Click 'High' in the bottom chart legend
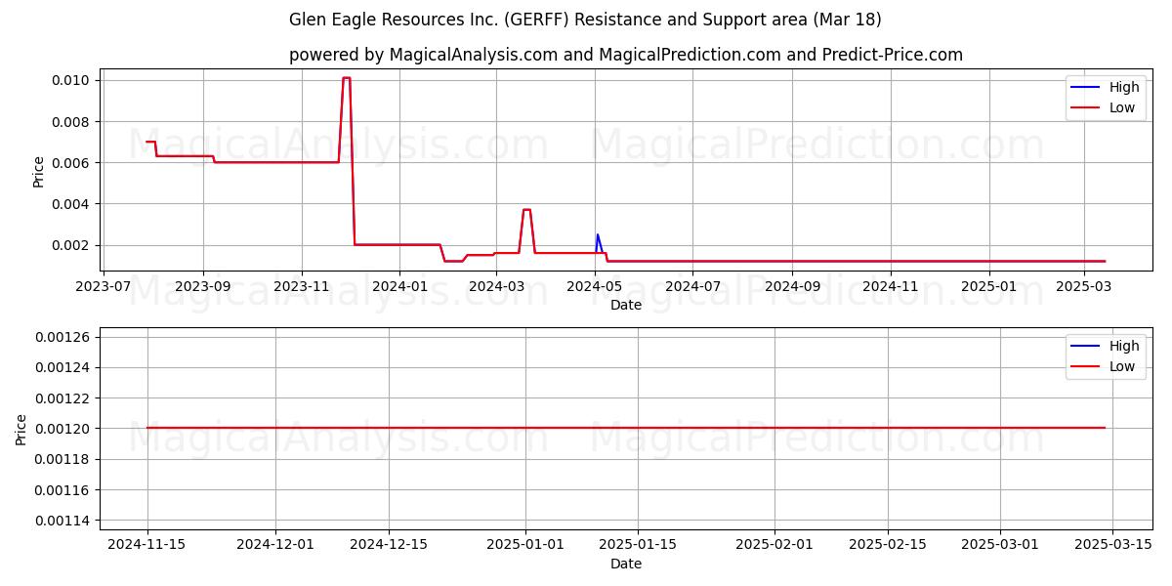The height and width of the screenshot is (586, 1172). [x=1124, y=346]
